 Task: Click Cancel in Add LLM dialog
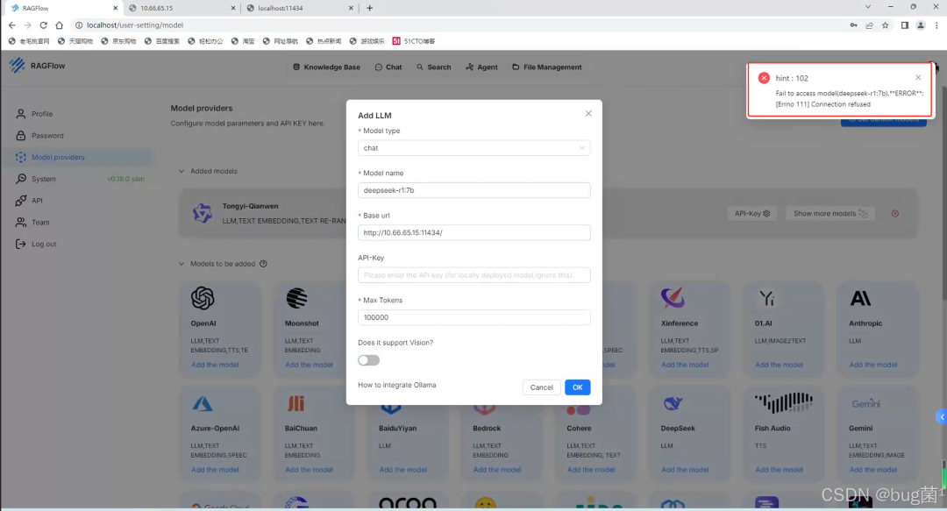point(541,387)
